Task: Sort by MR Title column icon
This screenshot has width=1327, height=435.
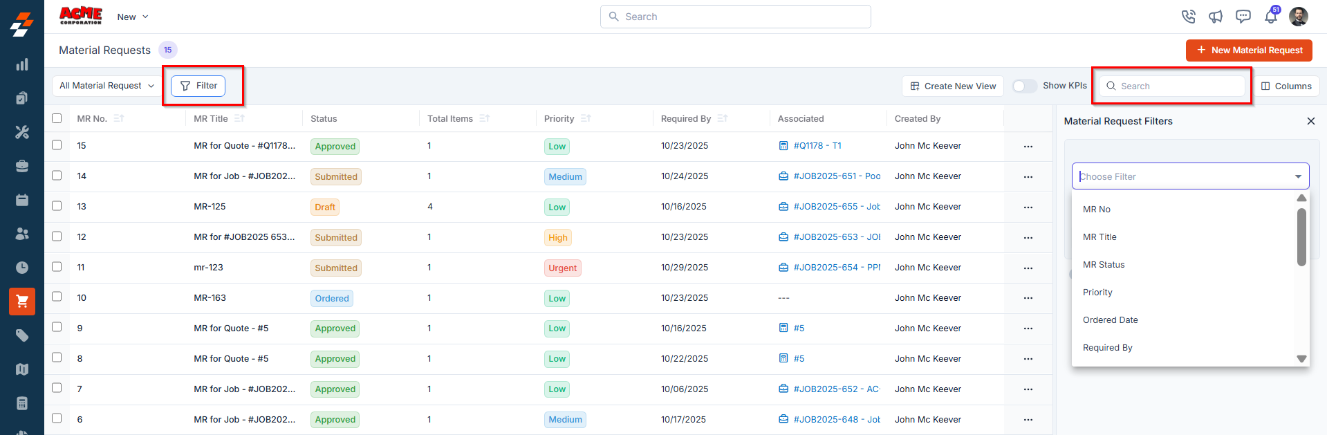Action: pyautogui.click(x=239, y=118)
